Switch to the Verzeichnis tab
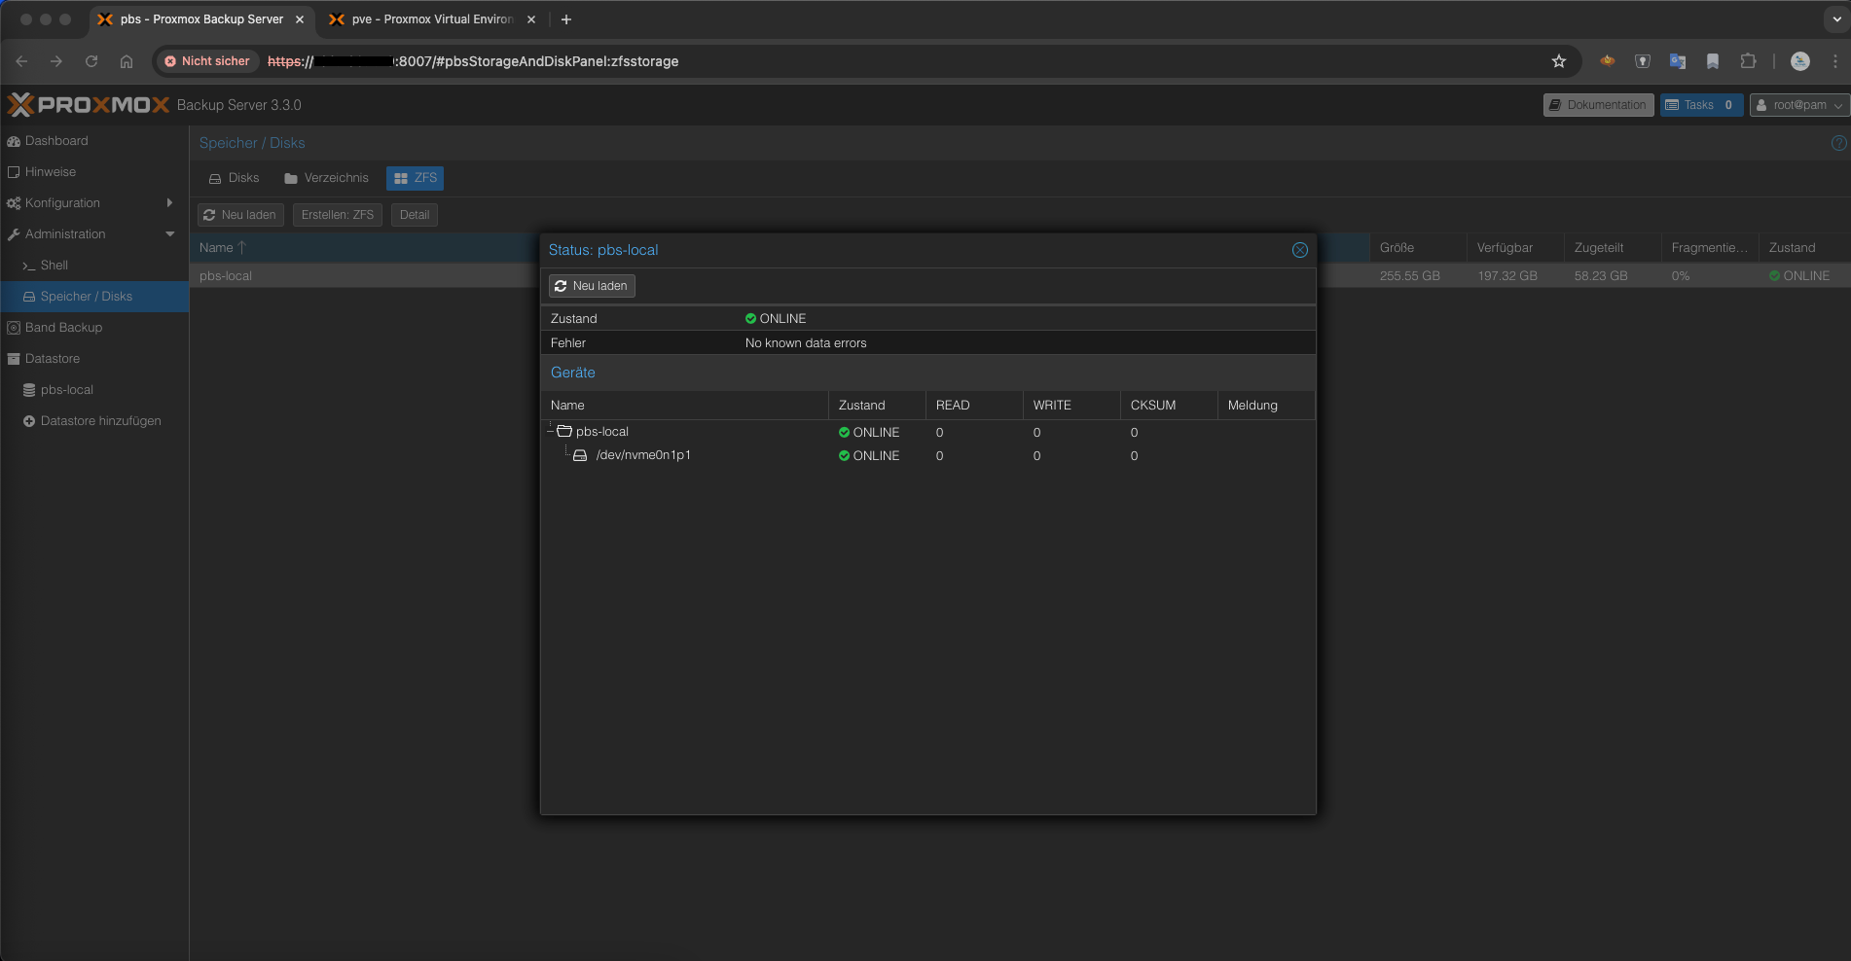The width and height of the screenshot is (1851, 961). click(x=326, y=178)
